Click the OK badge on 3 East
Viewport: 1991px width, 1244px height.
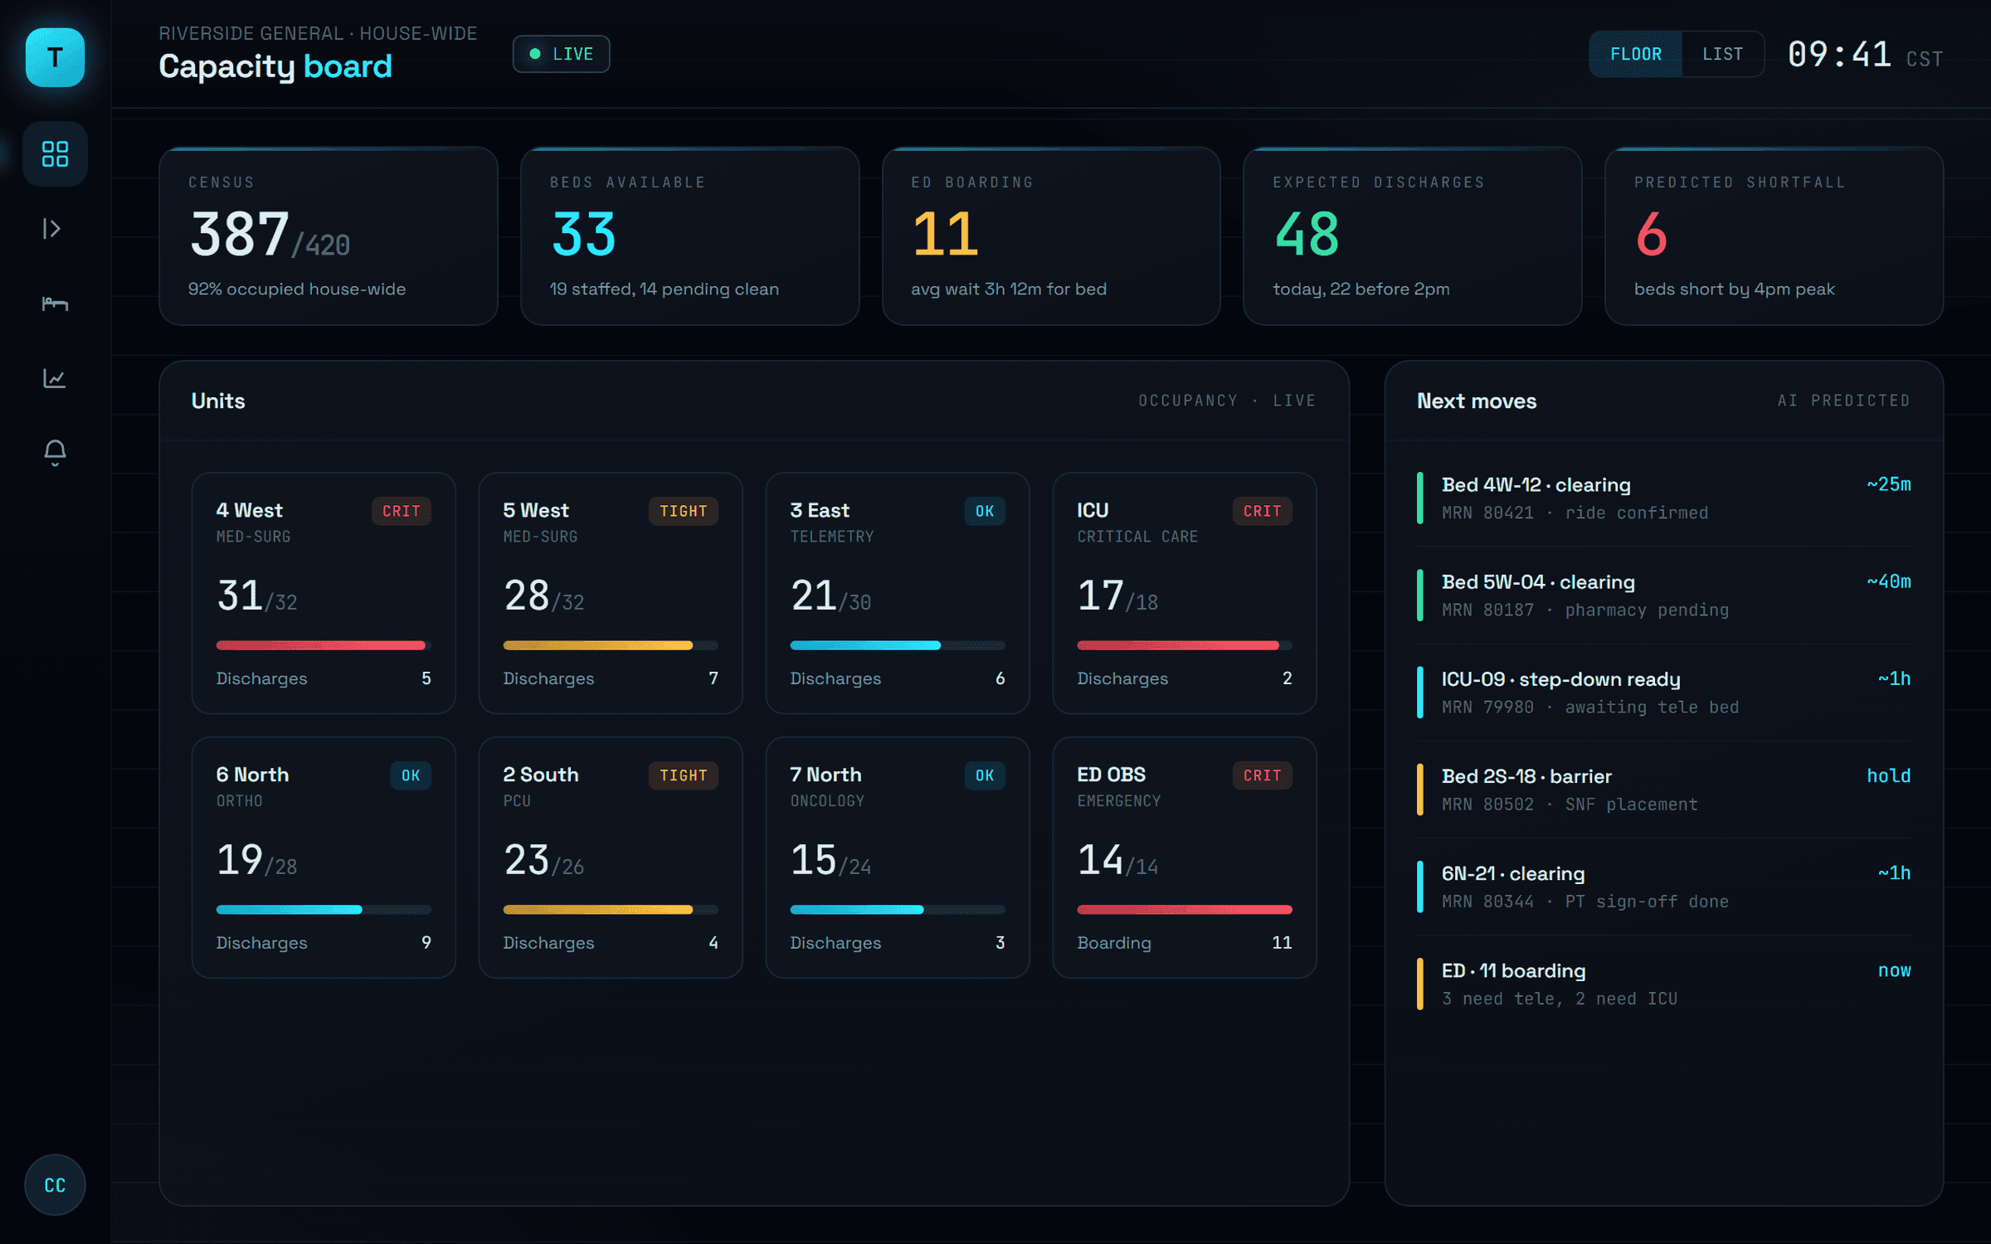point(985,511)
